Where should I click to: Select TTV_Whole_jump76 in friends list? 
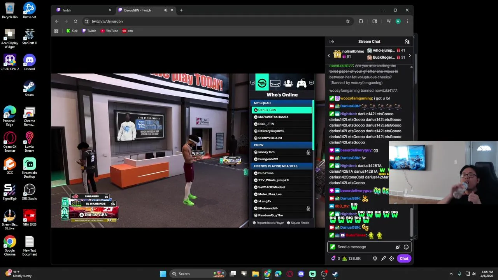(282, 180)
